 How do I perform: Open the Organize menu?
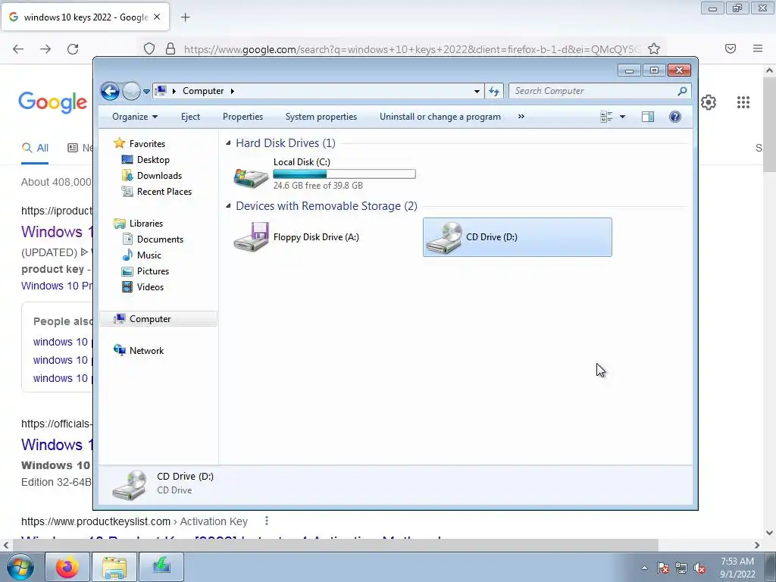[135, 117]
